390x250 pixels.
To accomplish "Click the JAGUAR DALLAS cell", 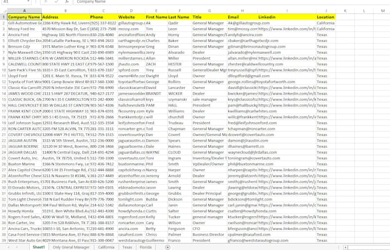I will click(24, 153).
